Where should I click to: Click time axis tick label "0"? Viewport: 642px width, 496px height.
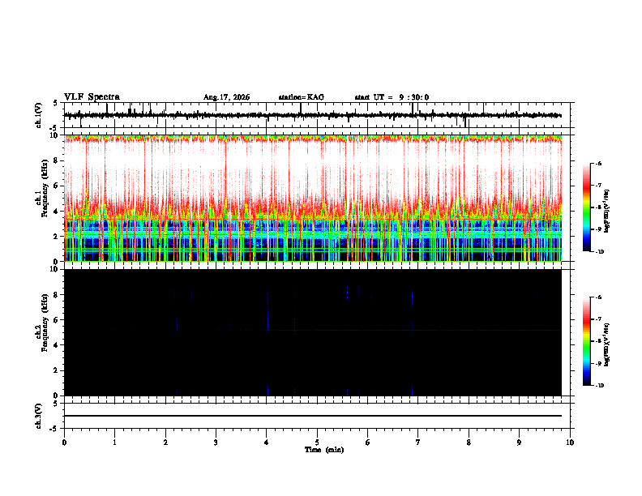click(64, 442)
